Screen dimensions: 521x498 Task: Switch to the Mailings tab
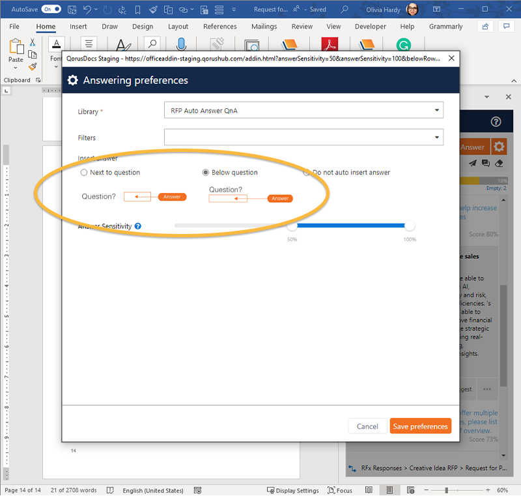(264, 27)
